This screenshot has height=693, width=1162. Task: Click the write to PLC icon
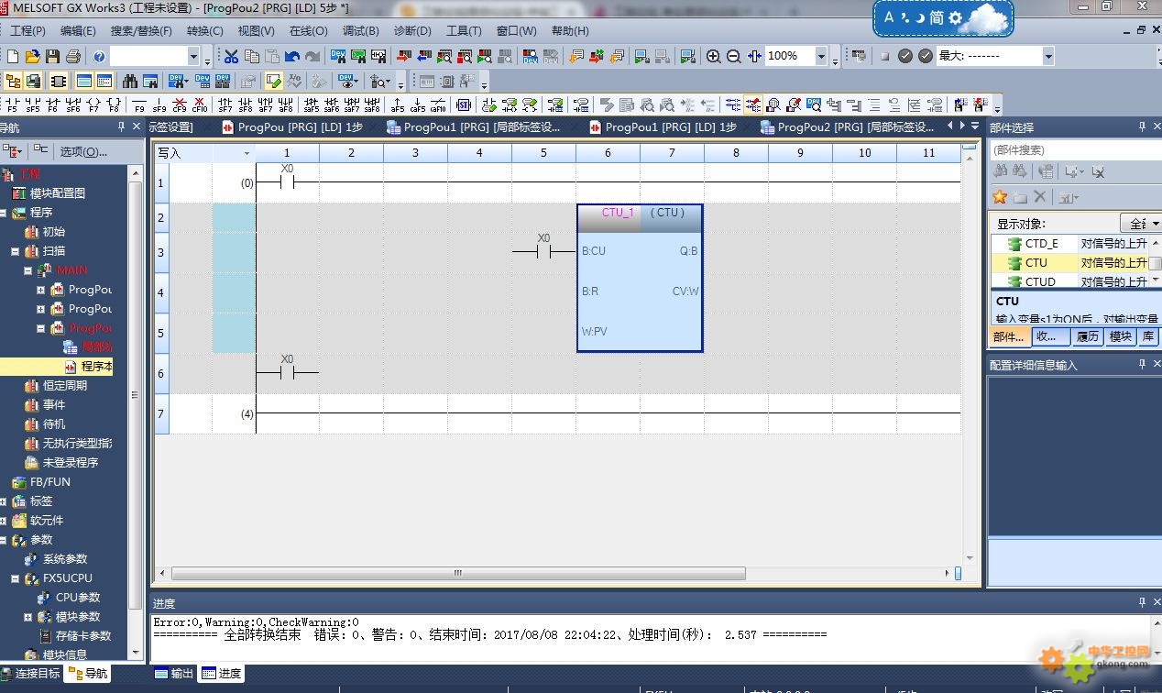pyautogui.click(x=403, y=56)
